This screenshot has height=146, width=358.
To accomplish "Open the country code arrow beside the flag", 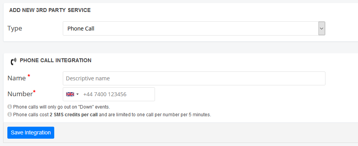I will click(x=77, y=94).
